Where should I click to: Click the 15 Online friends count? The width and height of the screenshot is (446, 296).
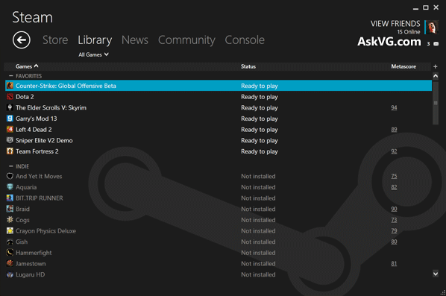pyautogui.click(x=409, y=32)
